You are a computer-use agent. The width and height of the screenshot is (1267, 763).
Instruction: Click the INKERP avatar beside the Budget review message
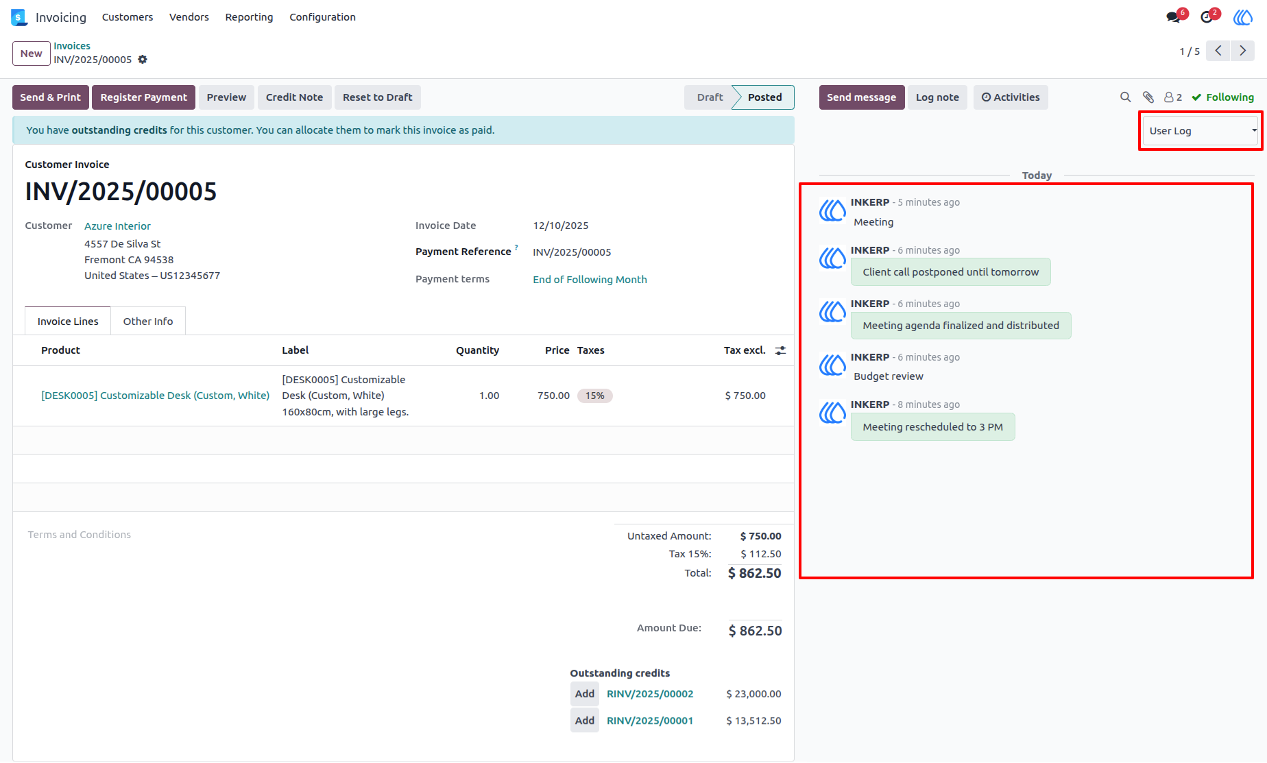[x=832, y=365]
